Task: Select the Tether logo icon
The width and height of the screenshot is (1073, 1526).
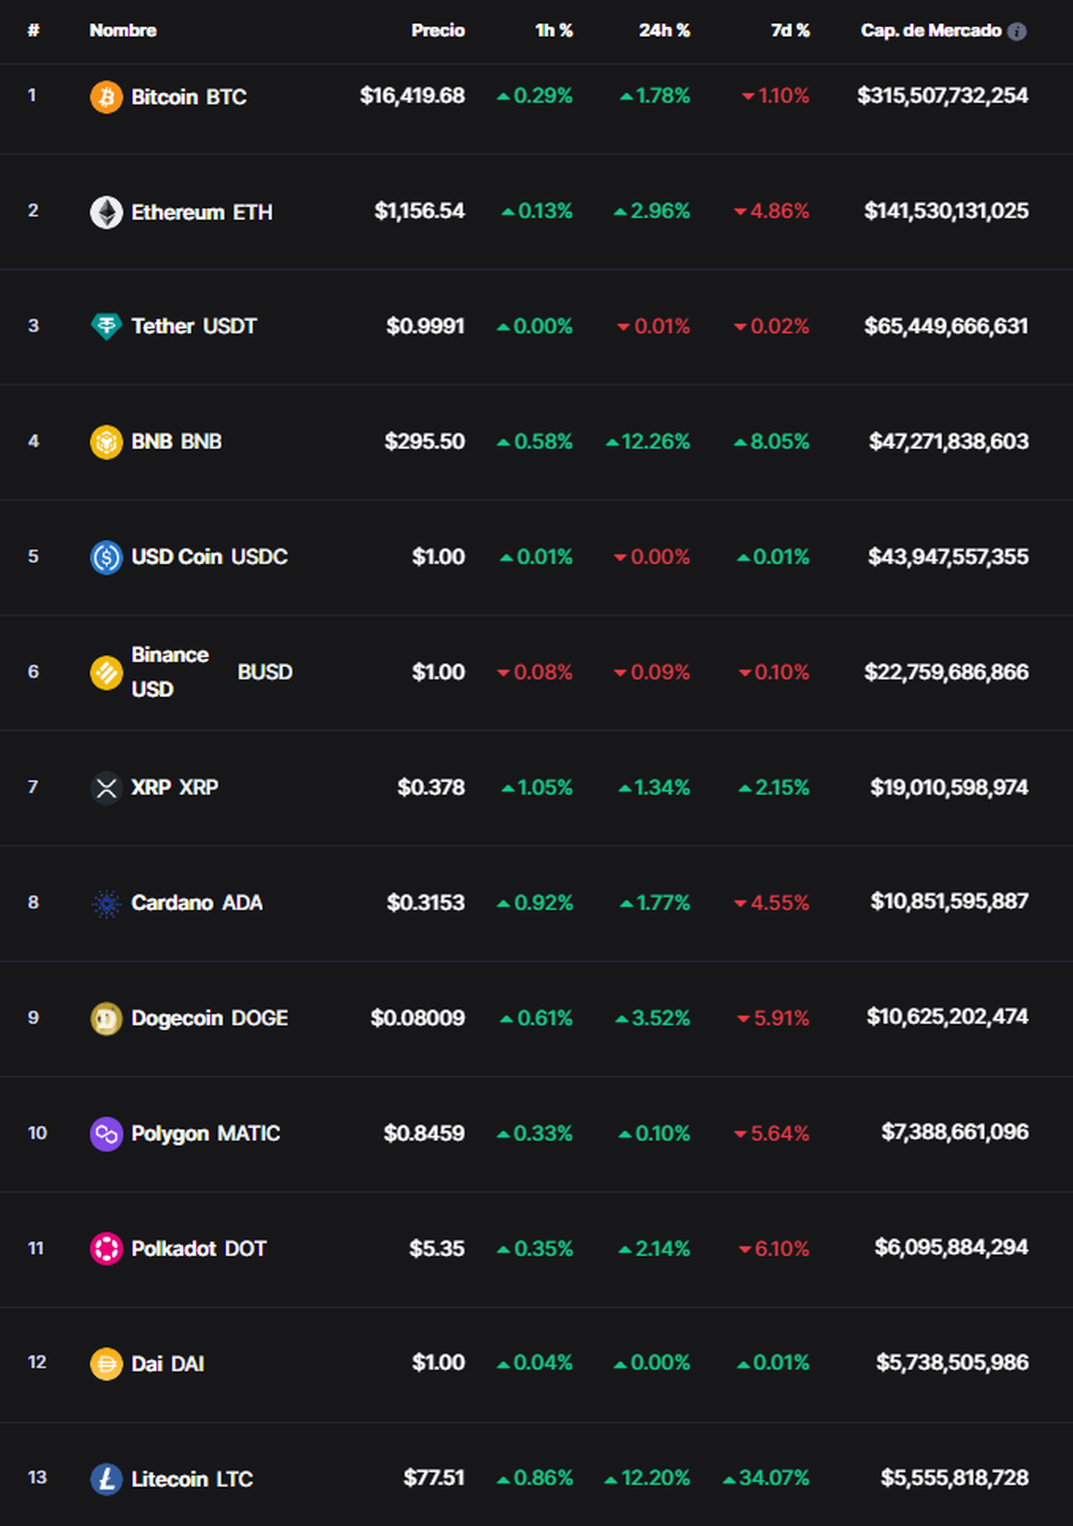Action: (106, 326)
